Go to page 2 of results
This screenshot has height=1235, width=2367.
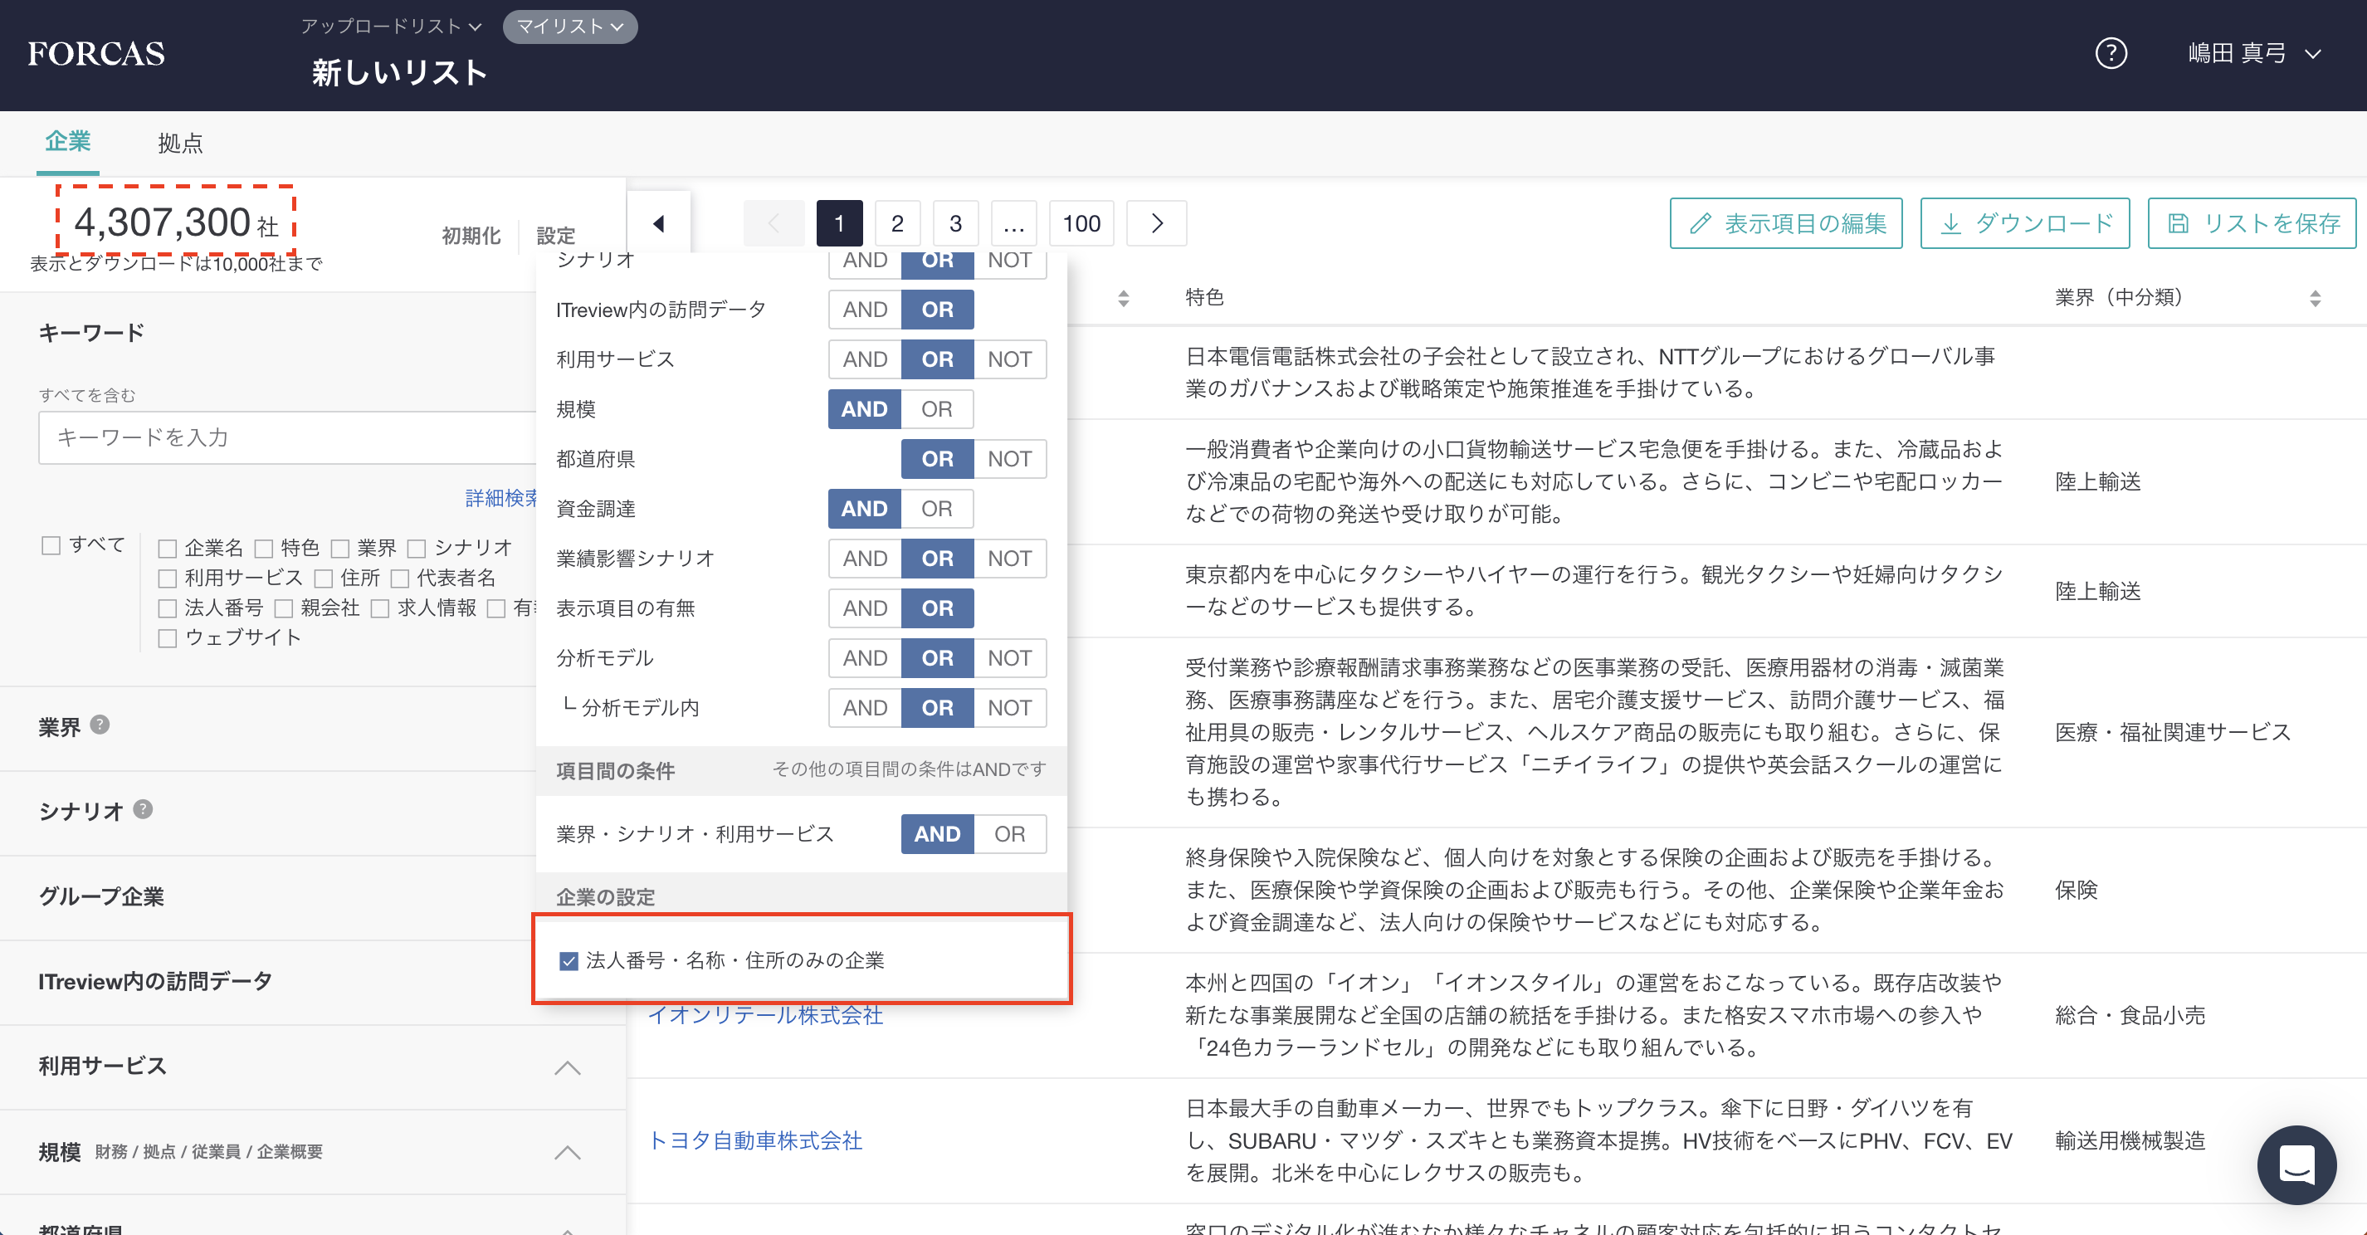897,223
